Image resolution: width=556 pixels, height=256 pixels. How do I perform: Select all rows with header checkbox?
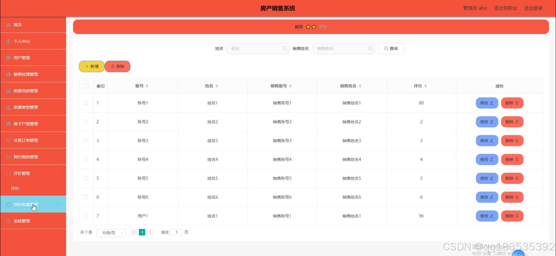pos(86,86)
